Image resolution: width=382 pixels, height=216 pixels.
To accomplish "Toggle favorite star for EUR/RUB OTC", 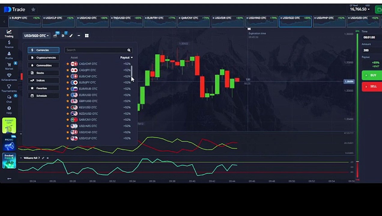I will coord(68,89).
